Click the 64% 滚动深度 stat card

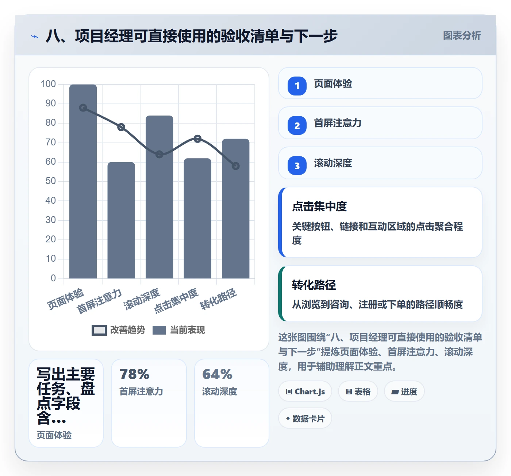pyautogui.click(x=232, y=403)
